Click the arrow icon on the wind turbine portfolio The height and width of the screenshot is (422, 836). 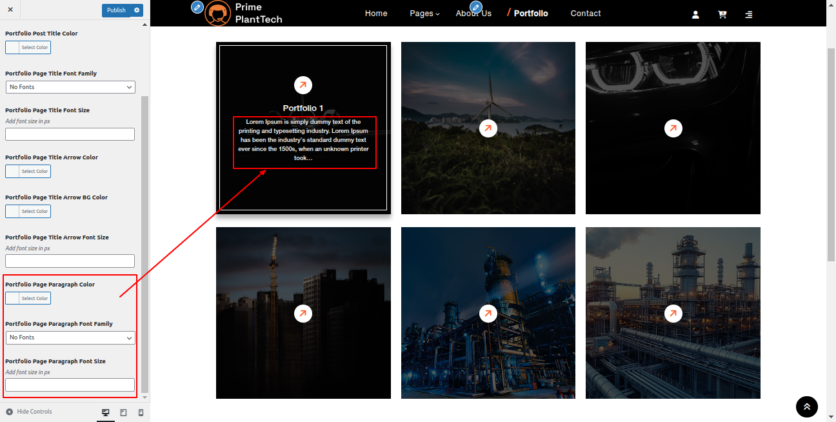point(488,128)
